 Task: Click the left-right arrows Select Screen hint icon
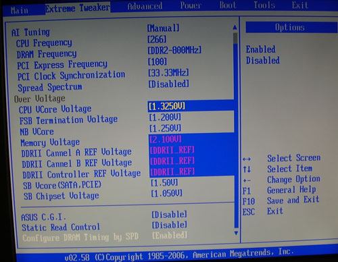coord(247,159)
